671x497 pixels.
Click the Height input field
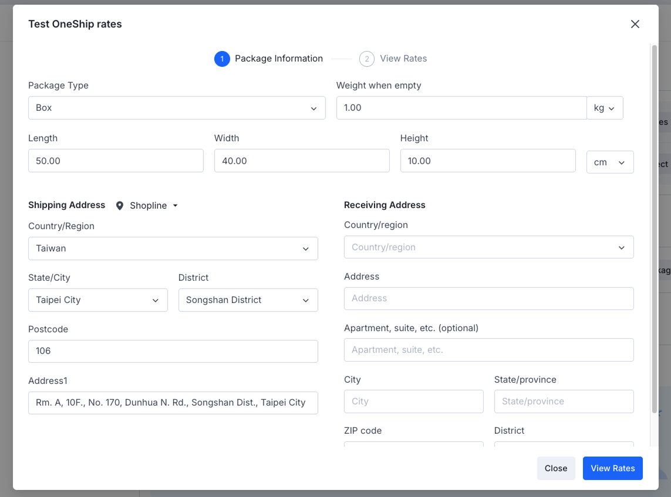(x=487, y=161)
